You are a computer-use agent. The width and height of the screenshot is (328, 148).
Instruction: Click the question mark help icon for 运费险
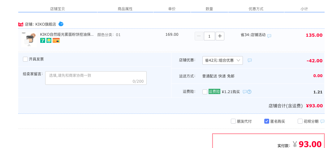pos(249,92)
